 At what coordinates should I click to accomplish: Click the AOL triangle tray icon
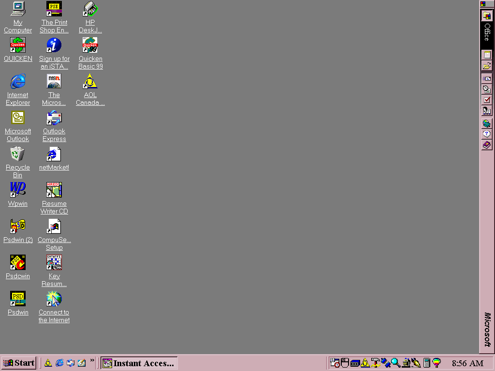coord(365,363)
